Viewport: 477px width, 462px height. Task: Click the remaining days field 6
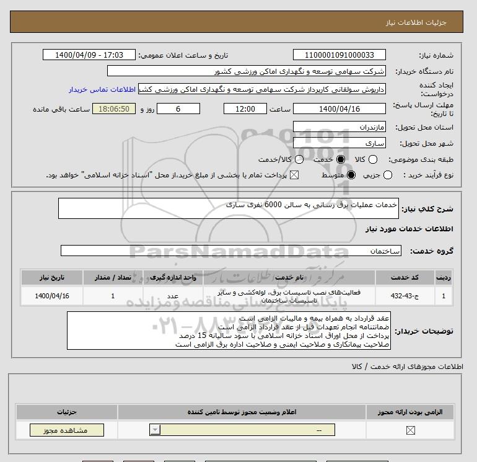click(x=178, y=109)
